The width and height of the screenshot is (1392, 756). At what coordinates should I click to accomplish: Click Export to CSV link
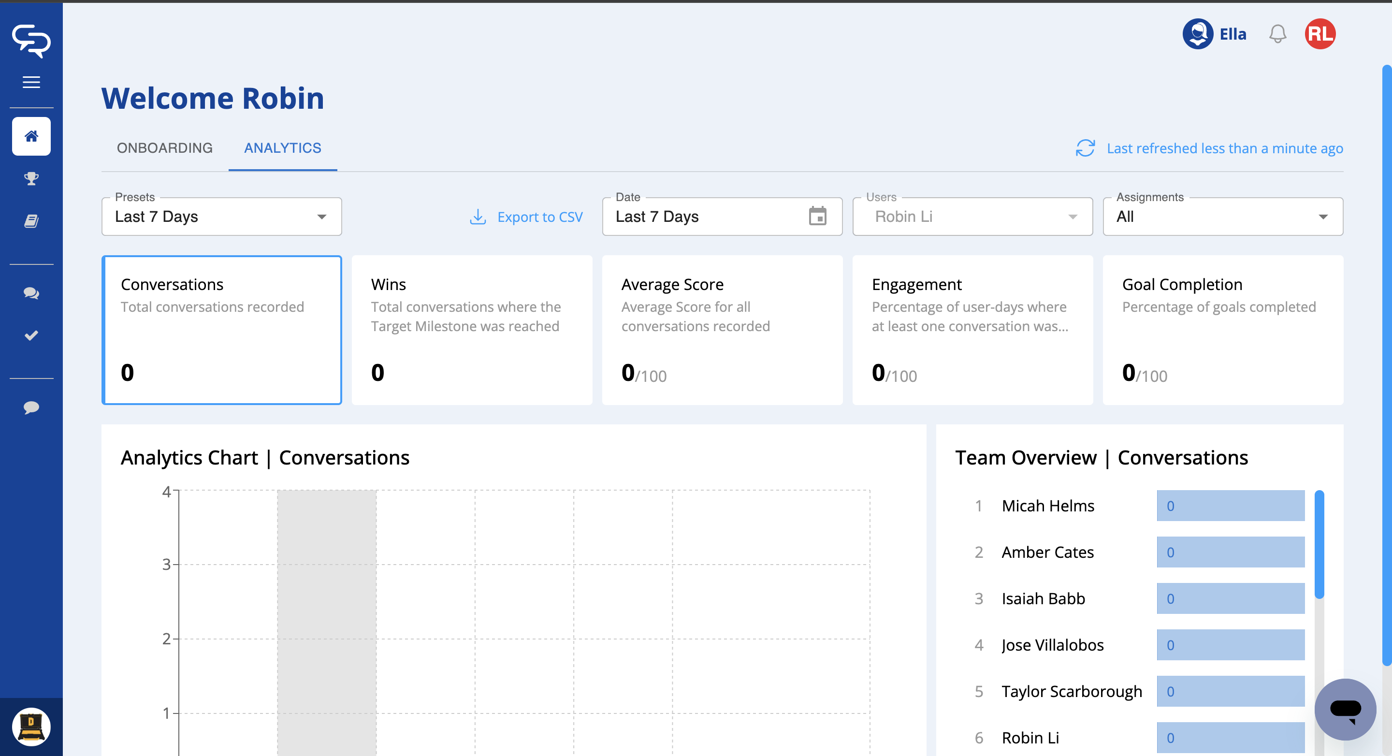click(526, 217)
